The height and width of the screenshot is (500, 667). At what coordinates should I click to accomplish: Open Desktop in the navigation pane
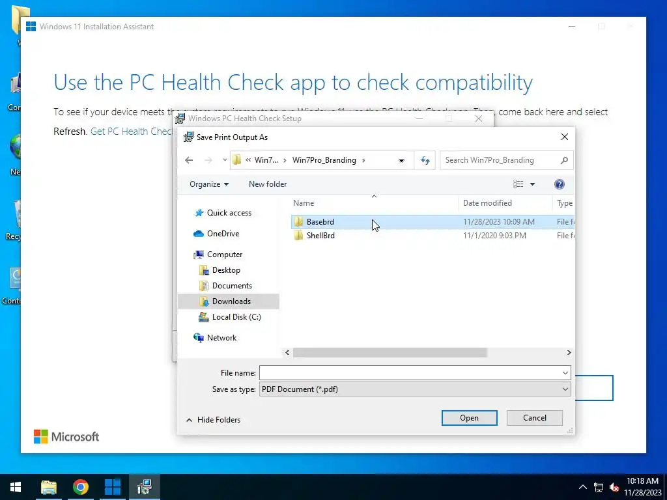pos(226,270)
